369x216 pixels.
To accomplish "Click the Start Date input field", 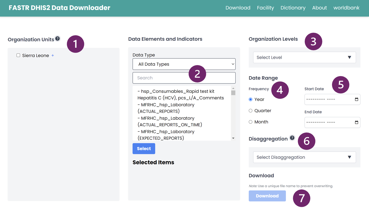I will click(x=332, y=99).
